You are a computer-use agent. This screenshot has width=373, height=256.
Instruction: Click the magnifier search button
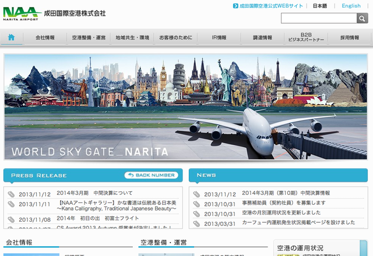pos(362,18)
